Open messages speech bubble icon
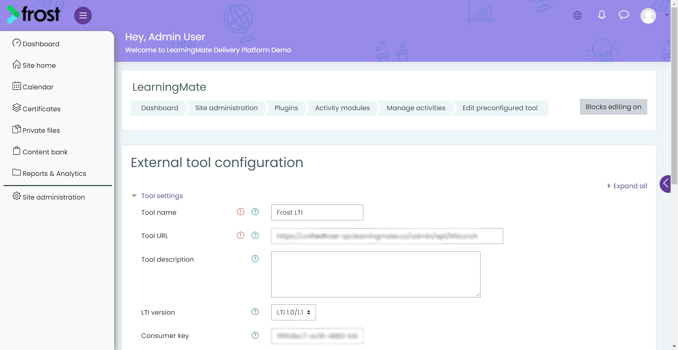This screenshot has width=678, height=350. click(624, 15)
